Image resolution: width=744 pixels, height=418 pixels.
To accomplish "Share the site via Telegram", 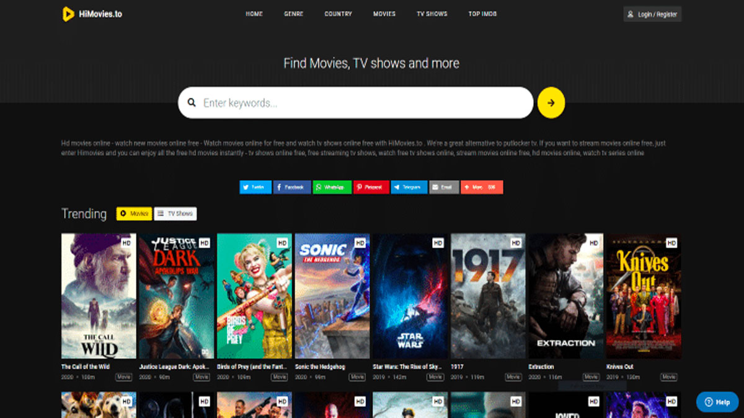I will [x=409, y=187].
